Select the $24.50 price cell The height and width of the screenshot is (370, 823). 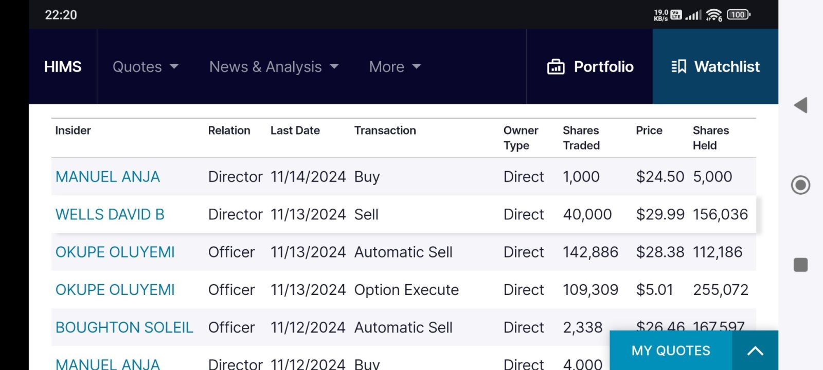point(660,177)
